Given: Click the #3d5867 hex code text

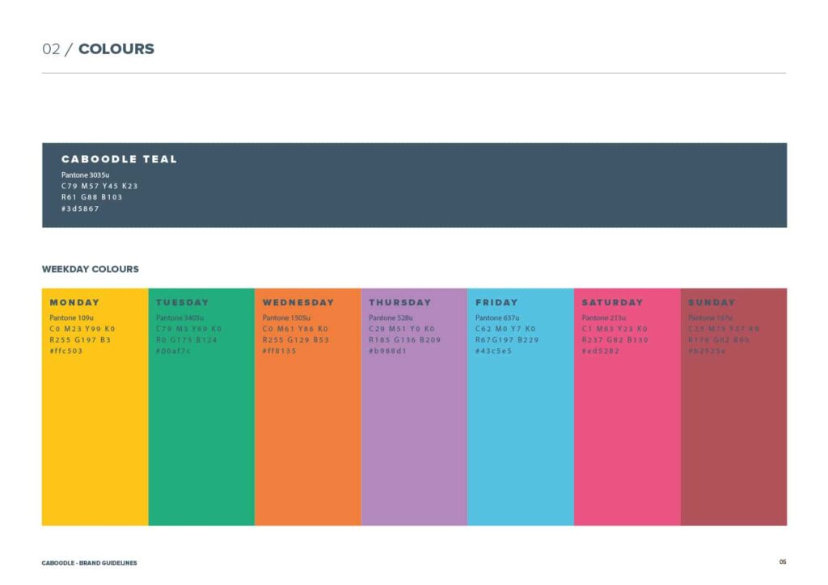Looking at the screenshot, I should click(80, 208).
